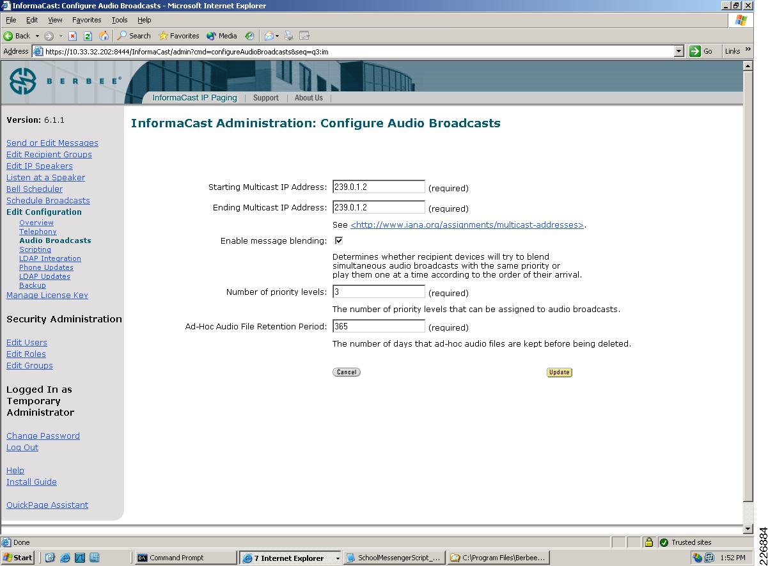Click the Stop loading icon

click(72, 36)
